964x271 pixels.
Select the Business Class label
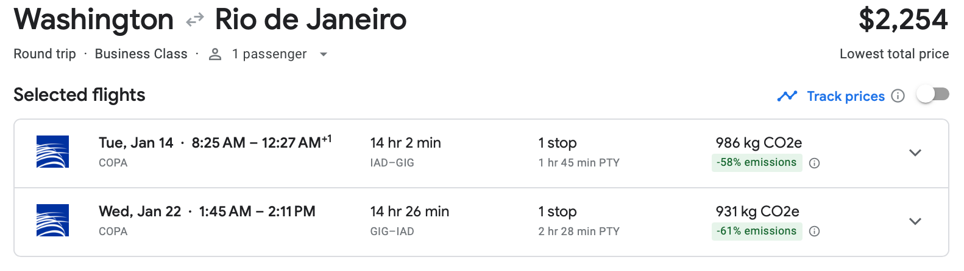(141, 54)
